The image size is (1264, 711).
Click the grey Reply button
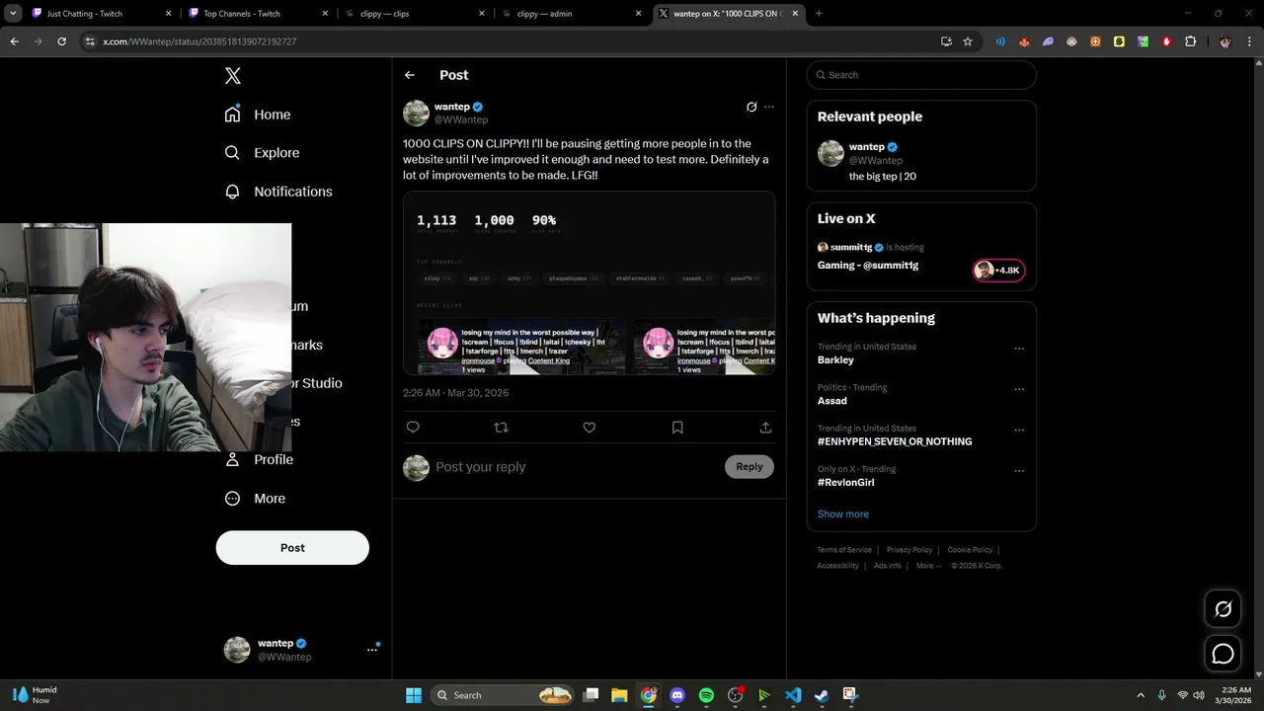[750, 467]
